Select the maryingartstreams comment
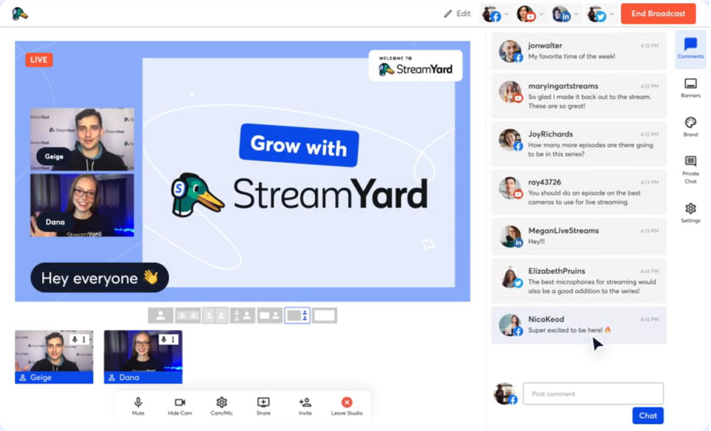711x431 pixels. click(579, 95)
